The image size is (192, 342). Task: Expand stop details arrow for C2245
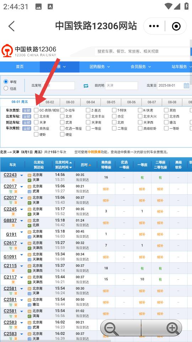coord(22,209)
